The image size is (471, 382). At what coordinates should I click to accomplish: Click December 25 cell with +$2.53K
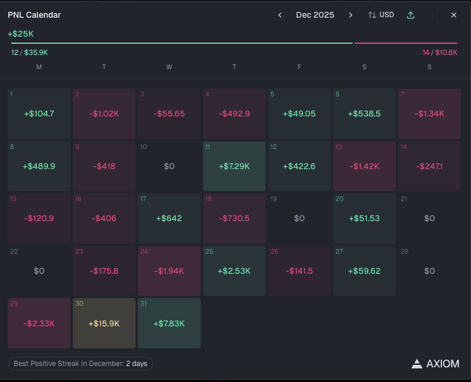(x=234, y=271)
